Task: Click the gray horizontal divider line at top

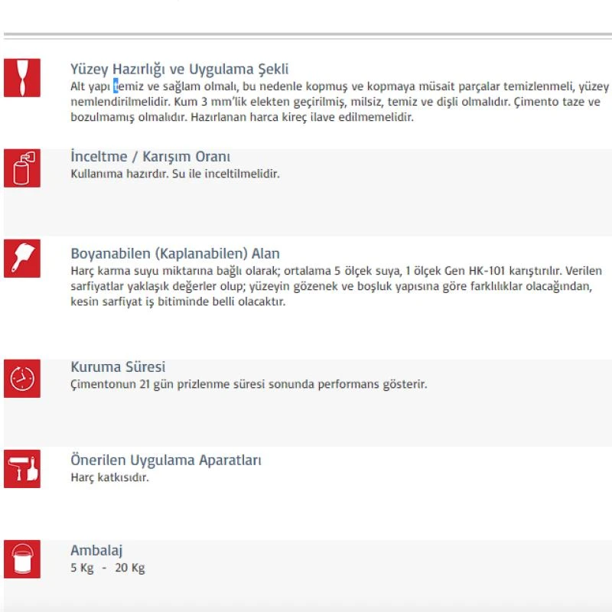Action: pyautogui.click(x=306, y=35)
